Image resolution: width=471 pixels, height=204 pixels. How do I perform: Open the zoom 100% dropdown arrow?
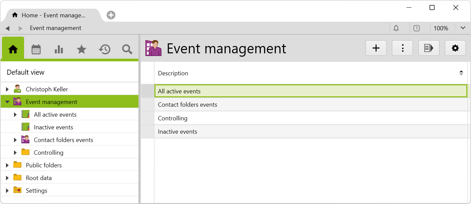463,28
